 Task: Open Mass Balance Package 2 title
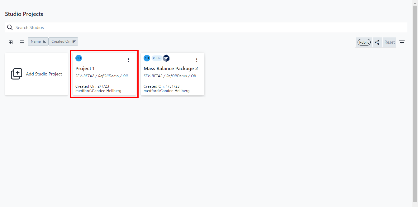click(171, 69)
